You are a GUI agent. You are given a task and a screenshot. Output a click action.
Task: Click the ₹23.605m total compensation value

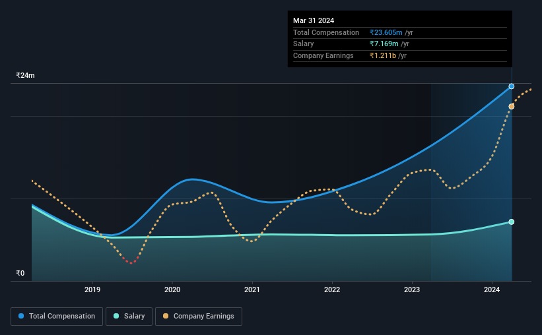[x=386, y=32]
